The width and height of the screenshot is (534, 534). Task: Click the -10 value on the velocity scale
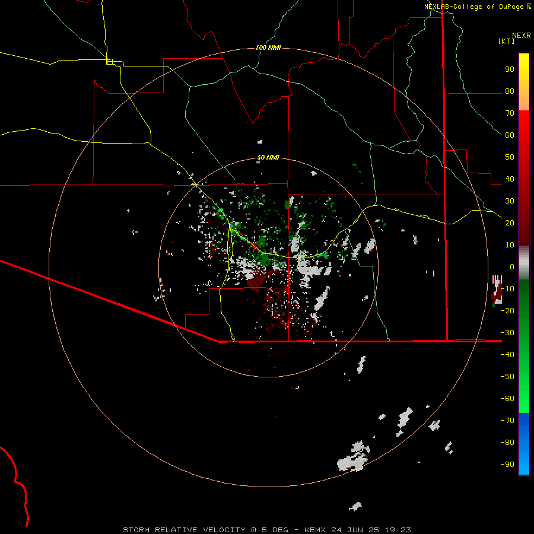click(507, 289)
